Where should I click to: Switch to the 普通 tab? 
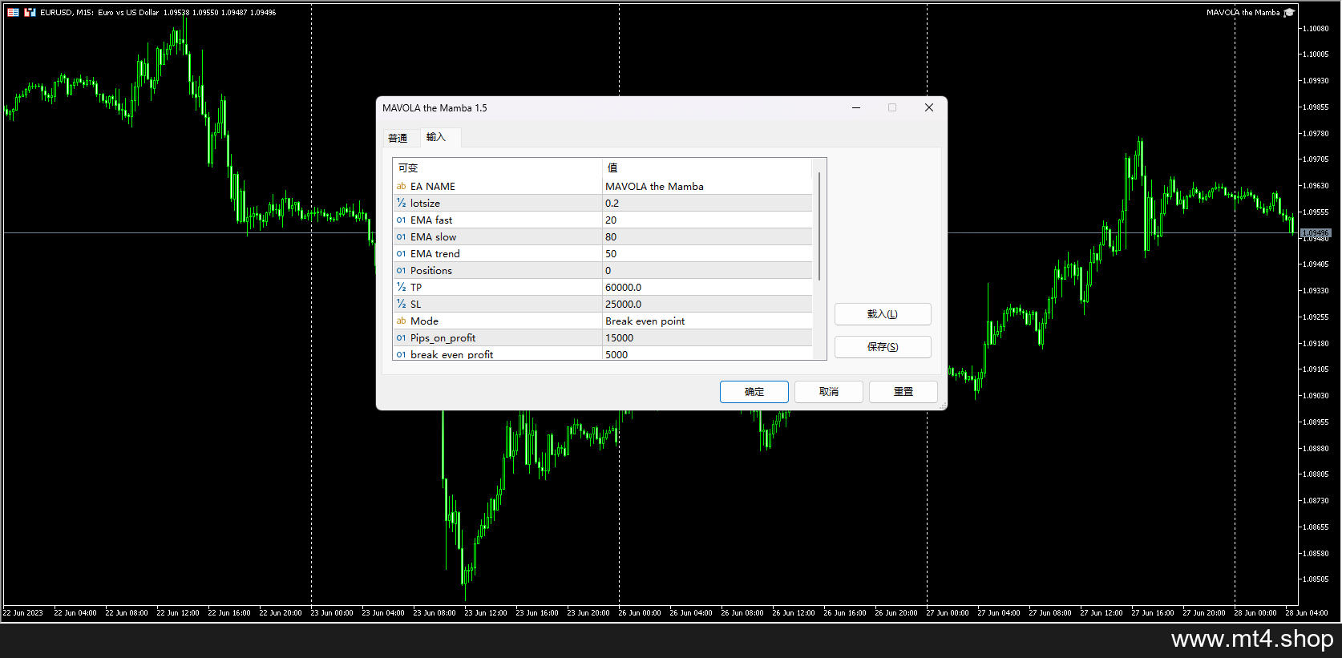(398, 138)
